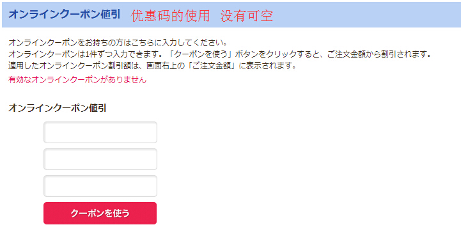Click the first coupon code input field
The height and width of the screenshot is (234, 461).
[100, 132]
